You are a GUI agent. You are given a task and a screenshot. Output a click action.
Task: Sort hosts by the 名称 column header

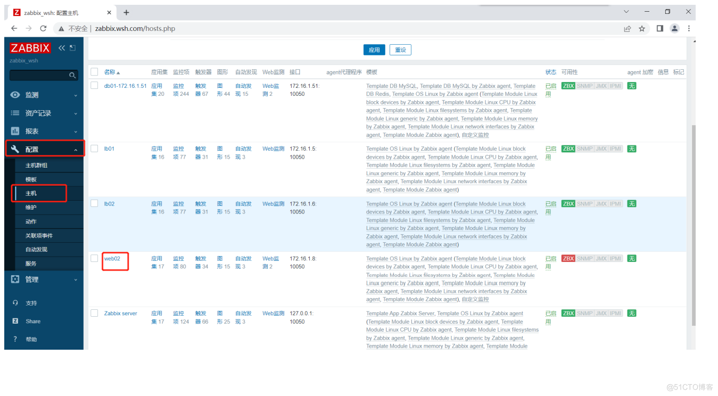click(x=112, y=72)
